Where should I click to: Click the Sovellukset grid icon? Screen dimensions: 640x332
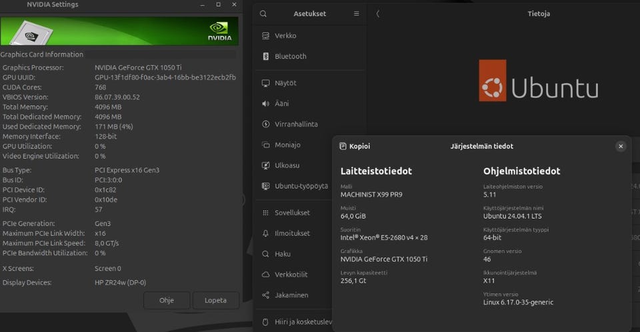pyautogui.click(x=266, y=213)
